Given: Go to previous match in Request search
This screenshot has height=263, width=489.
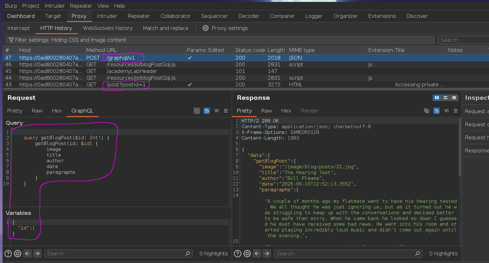Looking at the screenshot, I should pyautogui.click(x=28, y=253).
